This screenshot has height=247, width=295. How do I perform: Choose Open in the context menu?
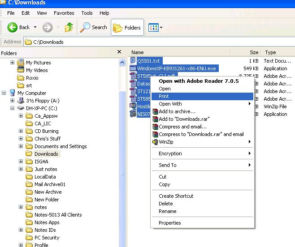[x=203, y=89]
